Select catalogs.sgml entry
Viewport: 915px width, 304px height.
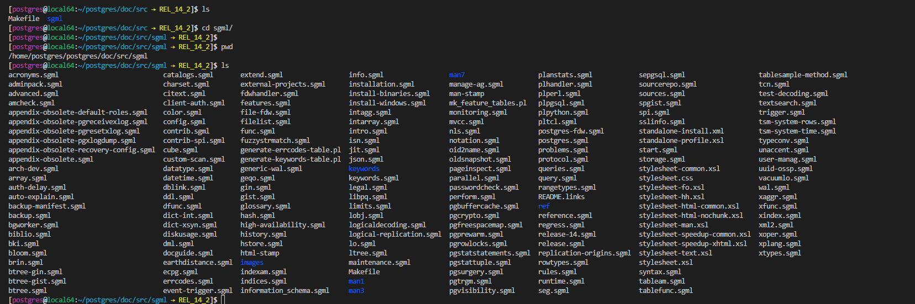click(x=188, y=75)
